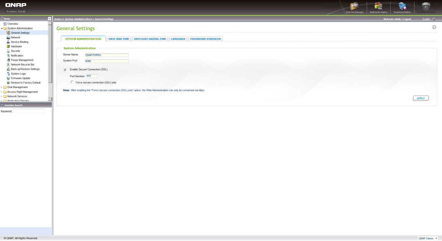Click the Hardware icon

(8, 46)
